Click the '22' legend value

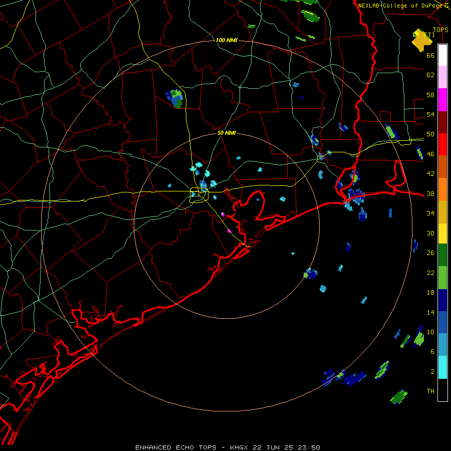pos(430,273)
